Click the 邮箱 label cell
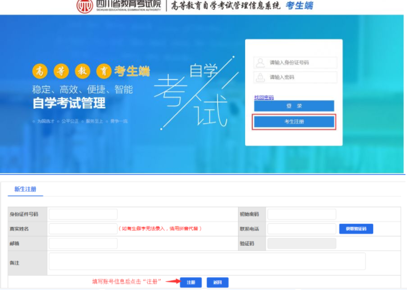The image size is (407, 290). coord(28,244)
